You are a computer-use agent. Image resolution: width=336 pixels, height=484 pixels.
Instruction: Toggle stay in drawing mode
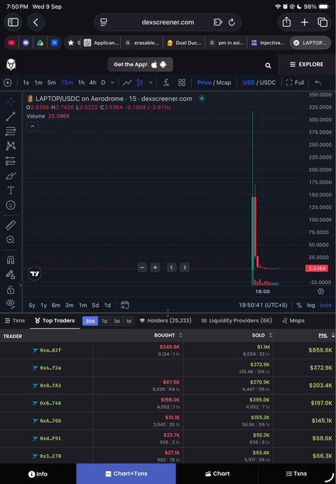(x=11, y=275)
